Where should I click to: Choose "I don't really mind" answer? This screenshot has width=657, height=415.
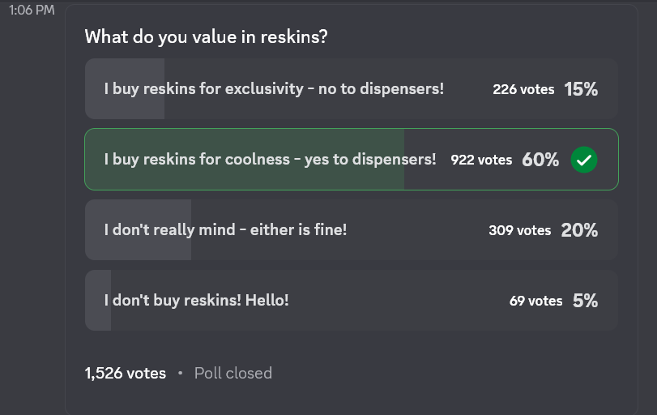[352, 229]
